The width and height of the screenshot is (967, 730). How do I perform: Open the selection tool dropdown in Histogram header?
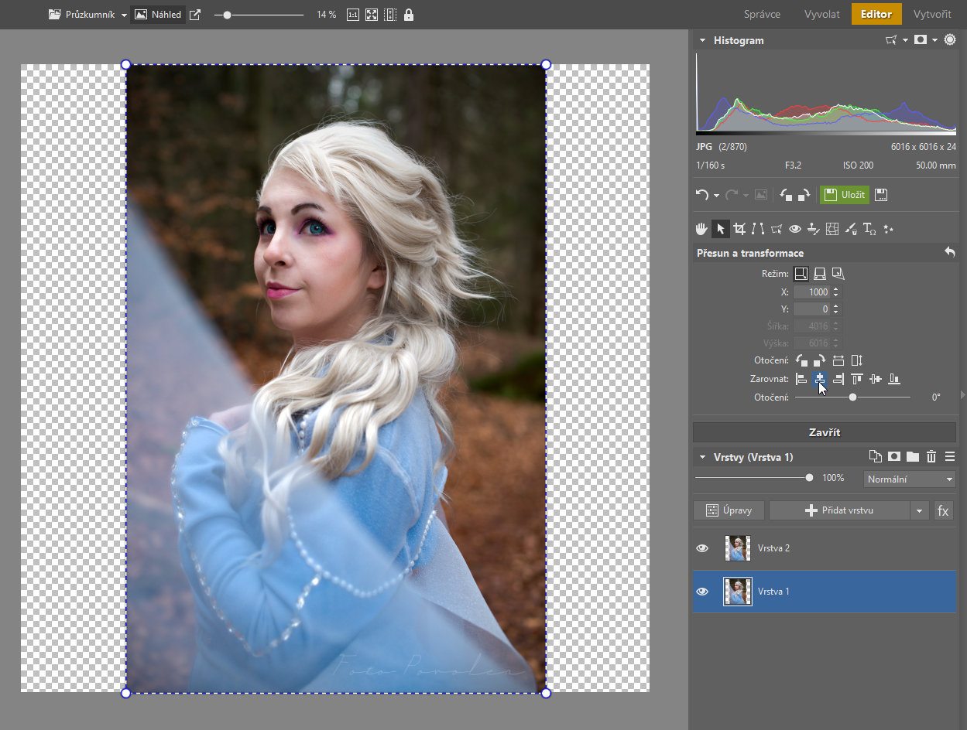905,39
